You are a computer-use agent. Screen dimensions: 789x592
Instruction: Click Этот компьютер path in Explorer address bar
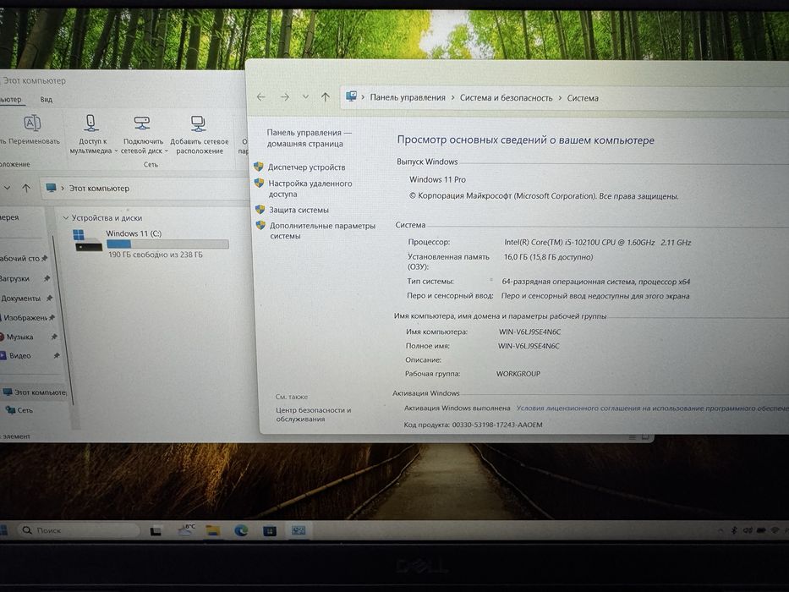[x=99, y=189]
